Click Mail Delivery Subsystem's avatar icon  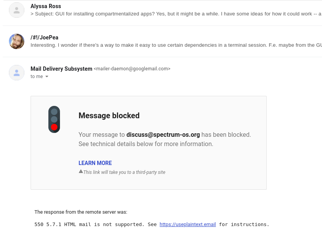click(x=17, y=73)
